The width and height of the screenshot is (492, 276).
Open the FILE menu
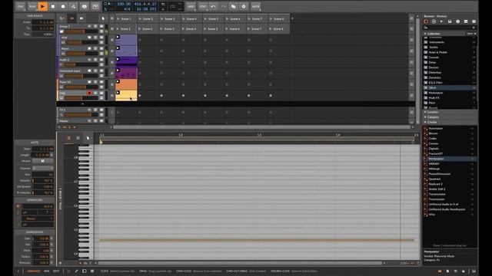[x=21, y=6]
